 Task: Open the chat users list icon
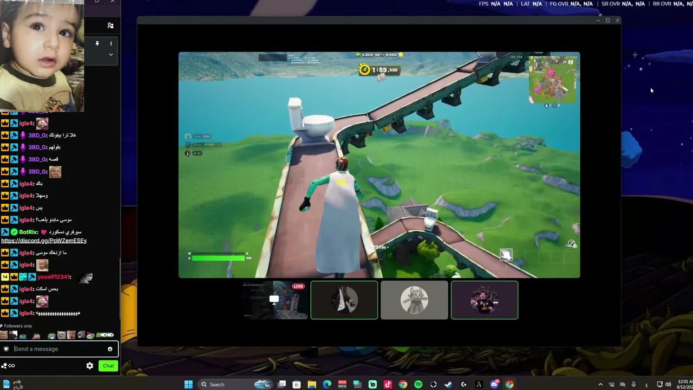(x=110, y=25)
